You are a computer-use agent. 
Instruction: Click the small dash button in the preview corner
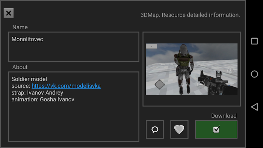151,46
